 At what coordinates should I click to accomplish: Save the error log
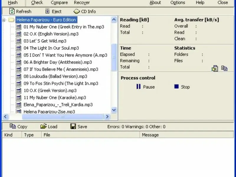pyautogui.click(x=78, y=127)
